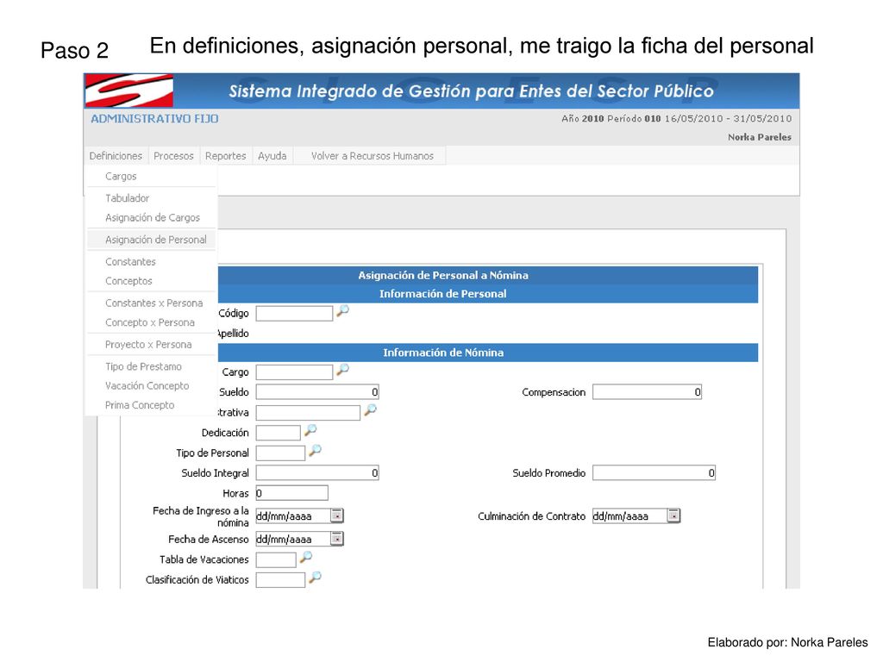Open the Ayuda menu
The height and width of the screenshot is (662, 883).
coord(272,156)
